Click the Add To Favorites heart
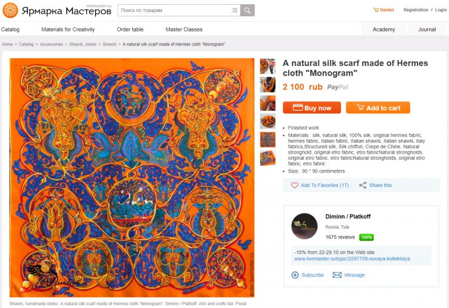This screenshot has width=449, height=308. 295,185
